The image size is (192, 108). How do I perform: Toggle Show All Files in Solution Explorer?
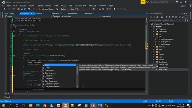176,17
